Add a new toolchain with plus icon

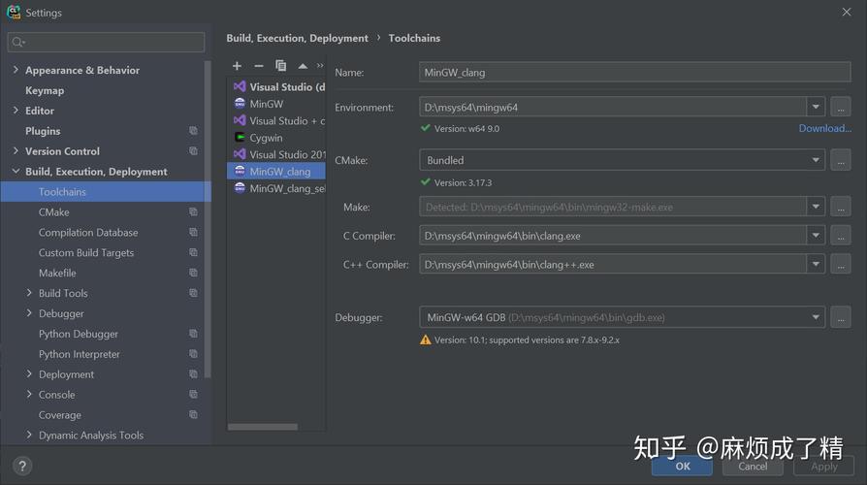(237, 66)
